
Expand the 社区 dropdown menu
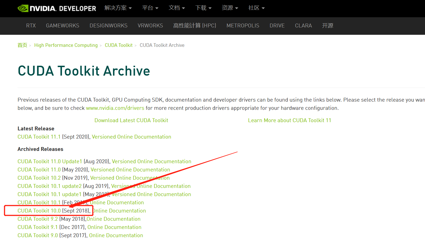click(257, 8)
